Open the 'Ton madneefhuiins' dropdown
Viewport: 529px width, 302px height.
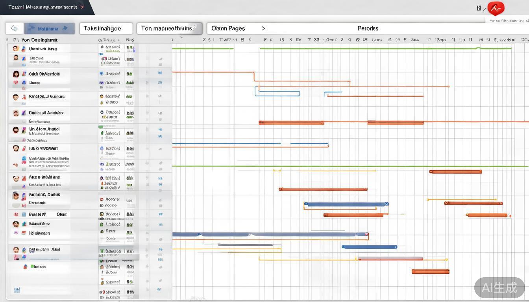pyautogui.click(x=169, y=28)
